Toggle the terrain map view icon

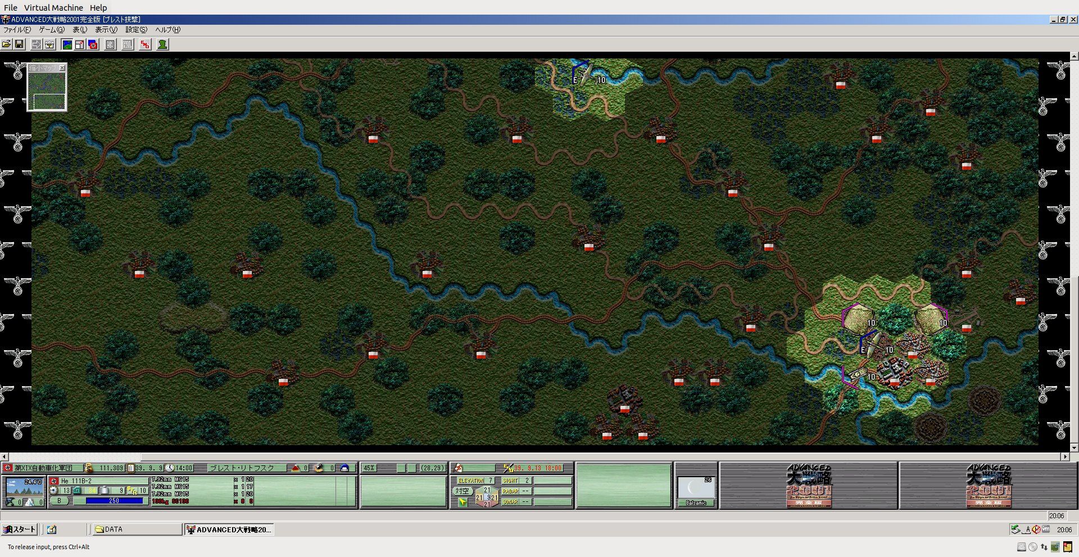coord(67,44)
